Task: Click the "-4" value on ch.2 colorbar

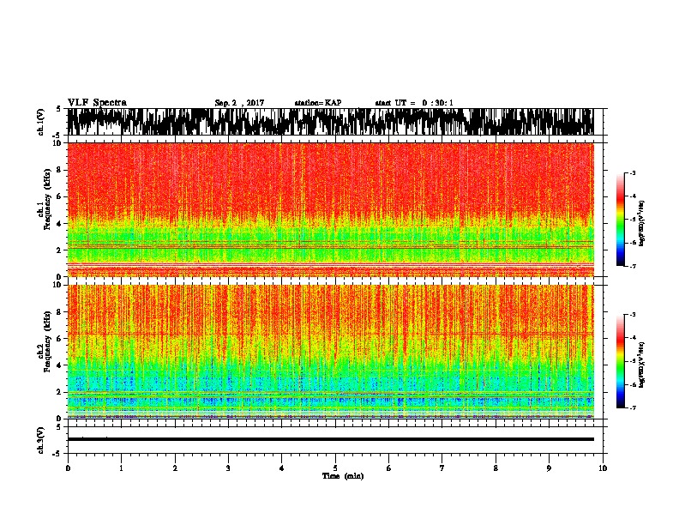Action: click(x=632, y=338)
